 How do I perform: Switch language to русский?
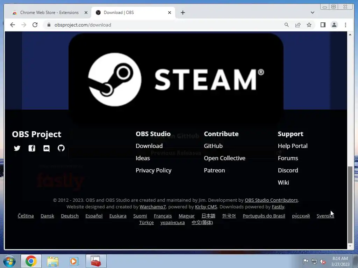coord(301,216)
